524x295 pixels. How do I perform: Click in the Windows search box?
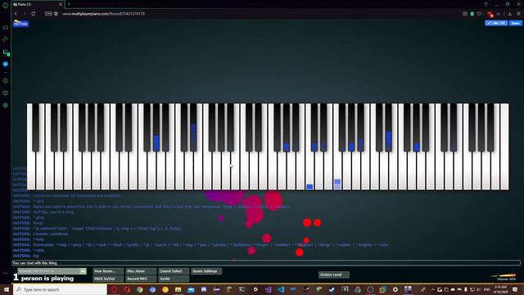point(60,289)
